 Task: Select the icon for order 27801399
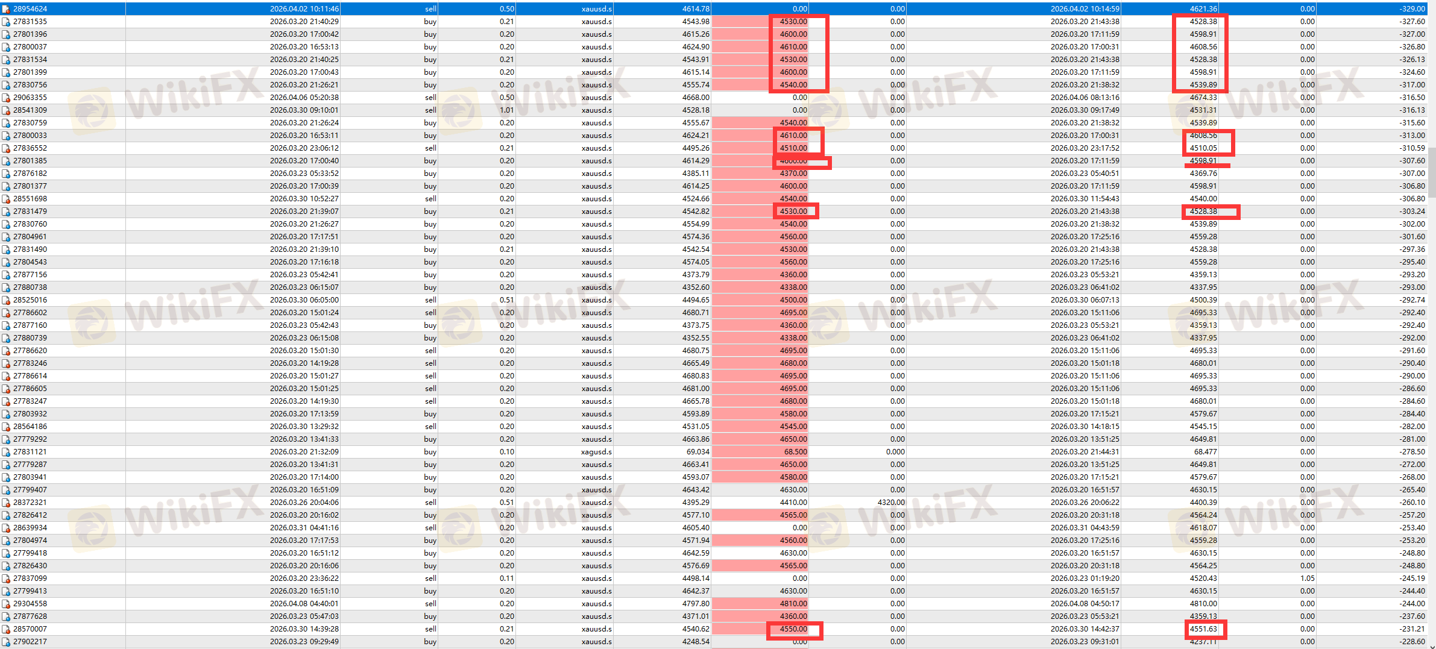click(6, 72)
